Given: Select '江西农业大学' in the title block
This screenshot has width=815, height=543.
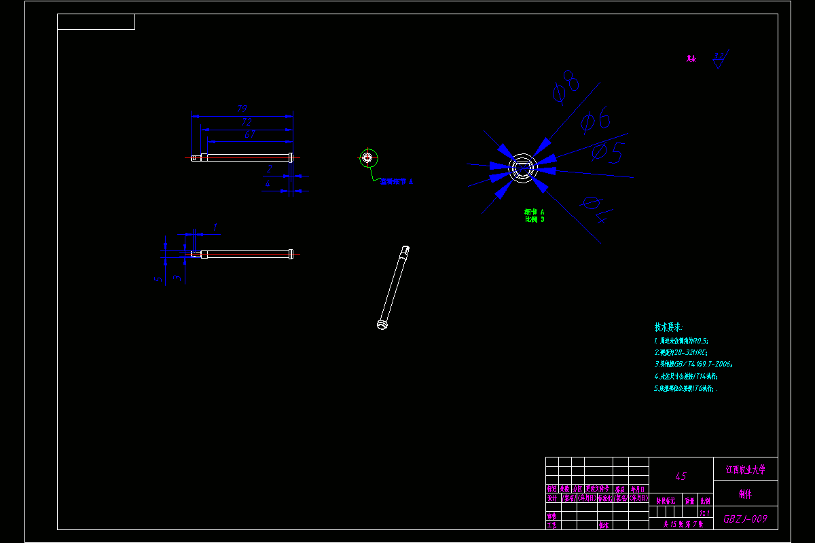Looking at the screenshot, I should 745,469.
